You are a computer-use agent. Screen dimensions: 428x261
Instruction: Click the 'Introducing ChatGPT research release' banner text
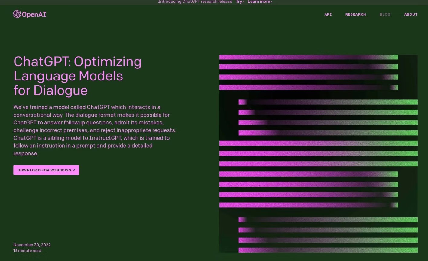[195, 2]
